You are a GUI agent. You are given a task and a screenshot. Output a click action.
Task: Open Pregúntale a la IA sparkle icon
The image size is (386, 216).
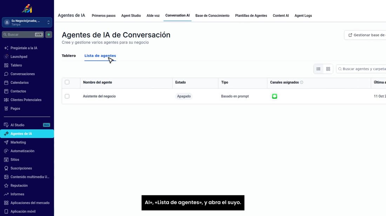click(x=6, y=48)
